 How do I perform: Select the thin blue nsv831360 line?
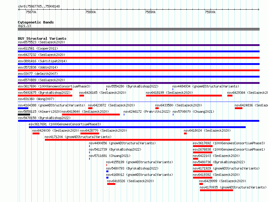click(139, 102)
